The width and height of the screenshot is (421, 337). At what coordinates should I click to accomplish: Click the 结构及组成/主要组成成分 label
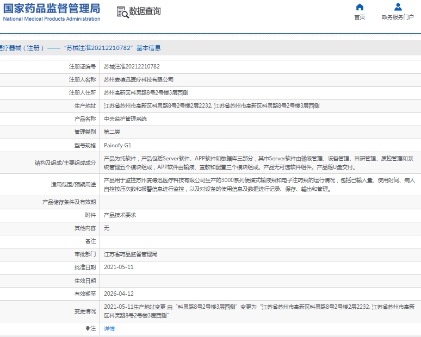[x=65, y=163]
